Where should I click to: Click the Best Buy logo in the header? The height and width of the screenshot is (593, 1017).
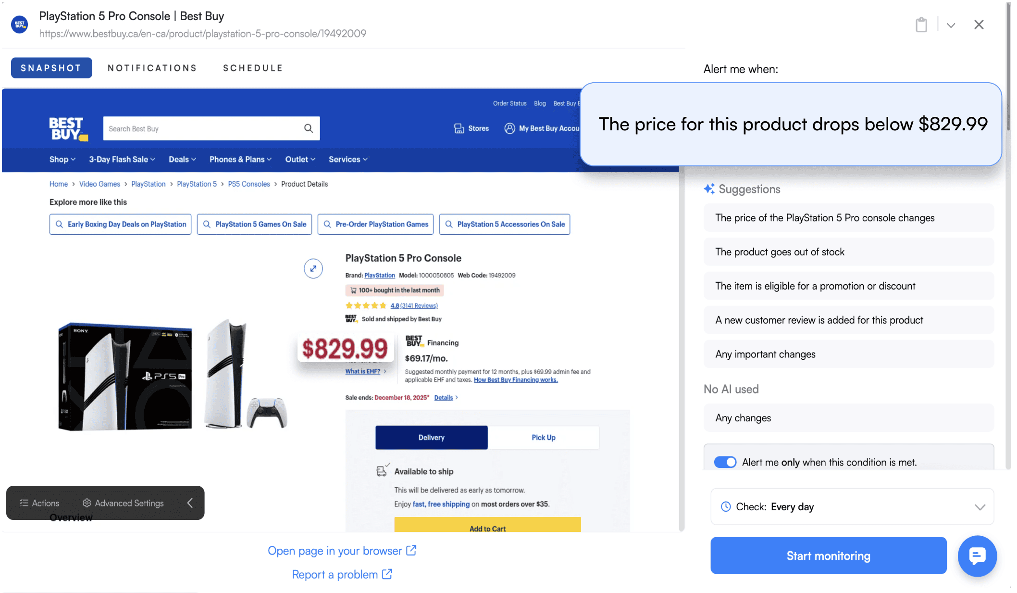pos(67,128)
